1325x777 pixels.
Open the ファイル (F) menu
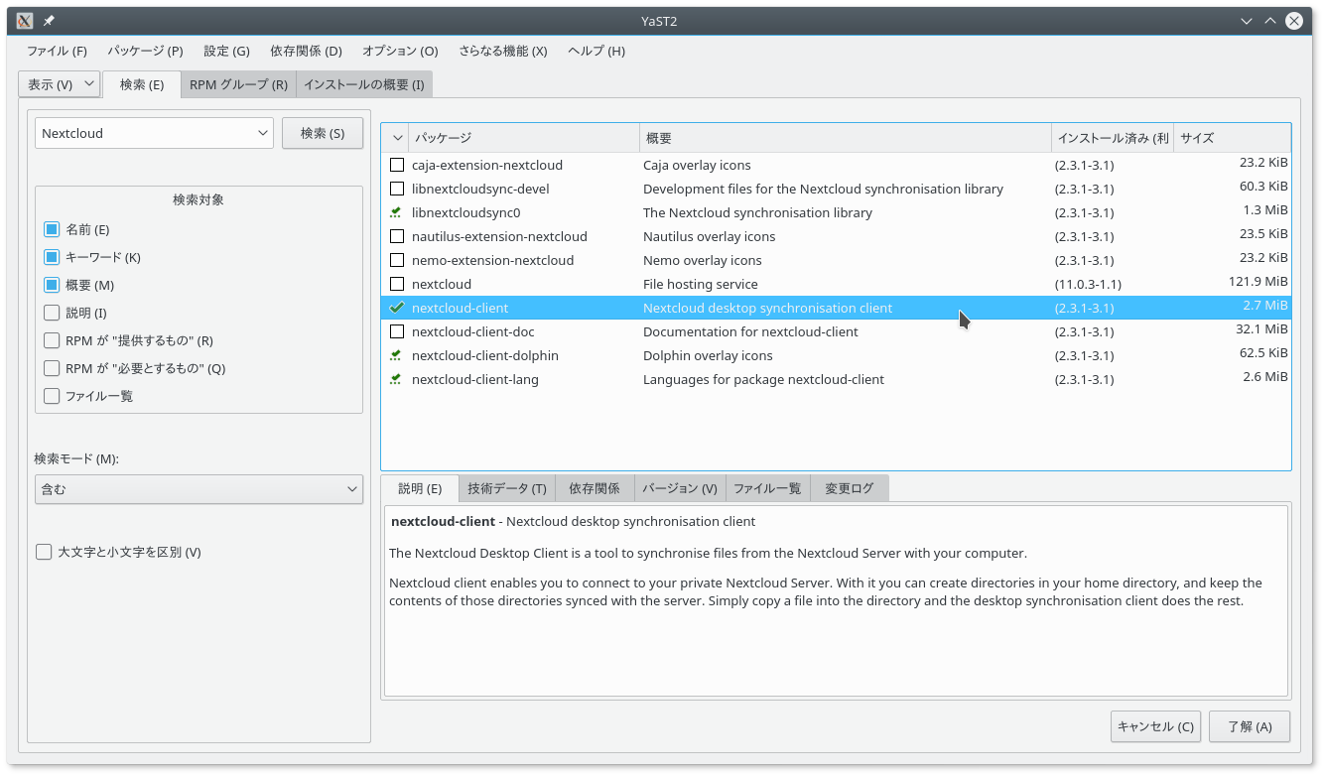click(57, 51)
